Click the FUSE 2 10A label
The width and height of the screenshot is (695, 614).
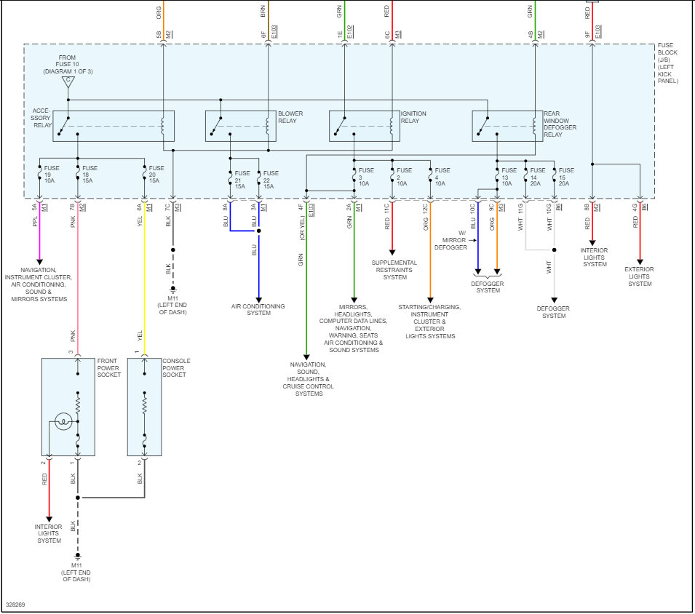(404, 176)
